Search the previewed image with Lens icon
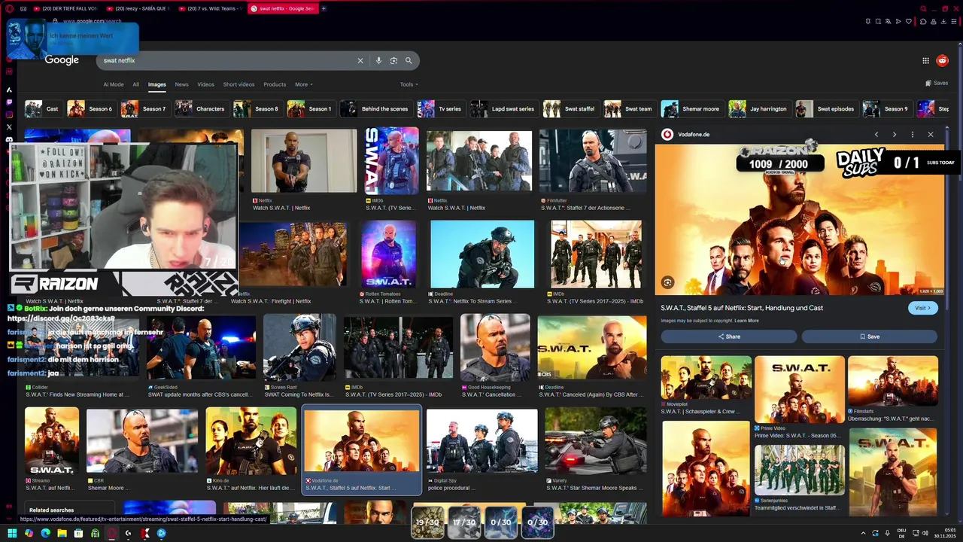The height and width of the screenshot is (542, 963). pos(667,283)
